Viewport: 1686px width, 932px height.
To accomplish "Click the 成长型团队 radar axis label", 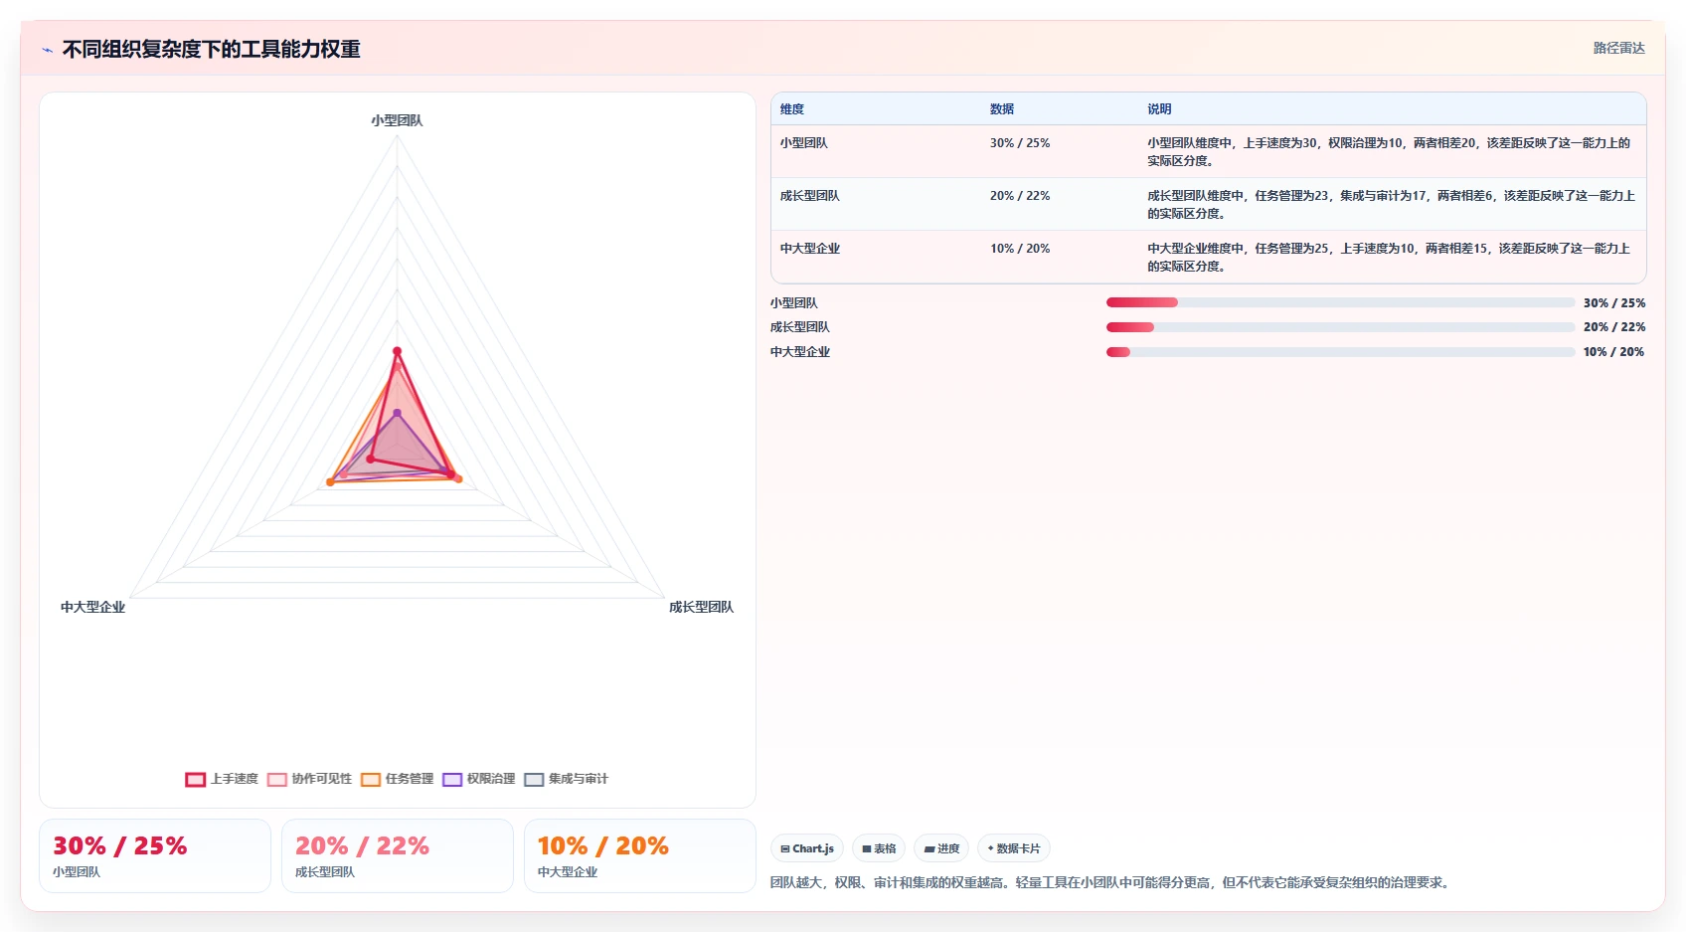I will 701,607.
